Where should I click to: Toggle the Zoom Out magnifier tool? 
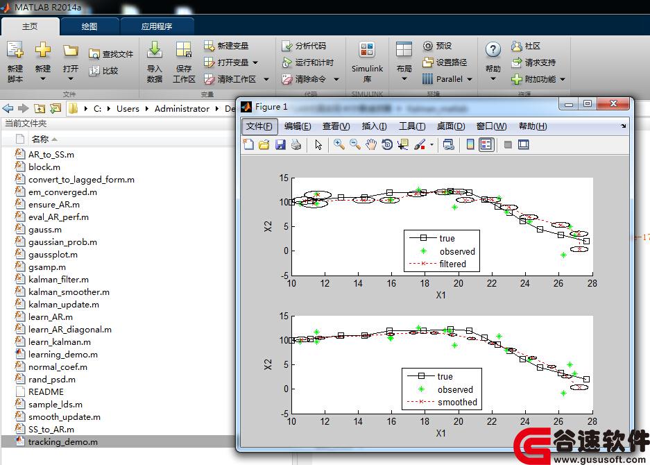pos(355,144)
